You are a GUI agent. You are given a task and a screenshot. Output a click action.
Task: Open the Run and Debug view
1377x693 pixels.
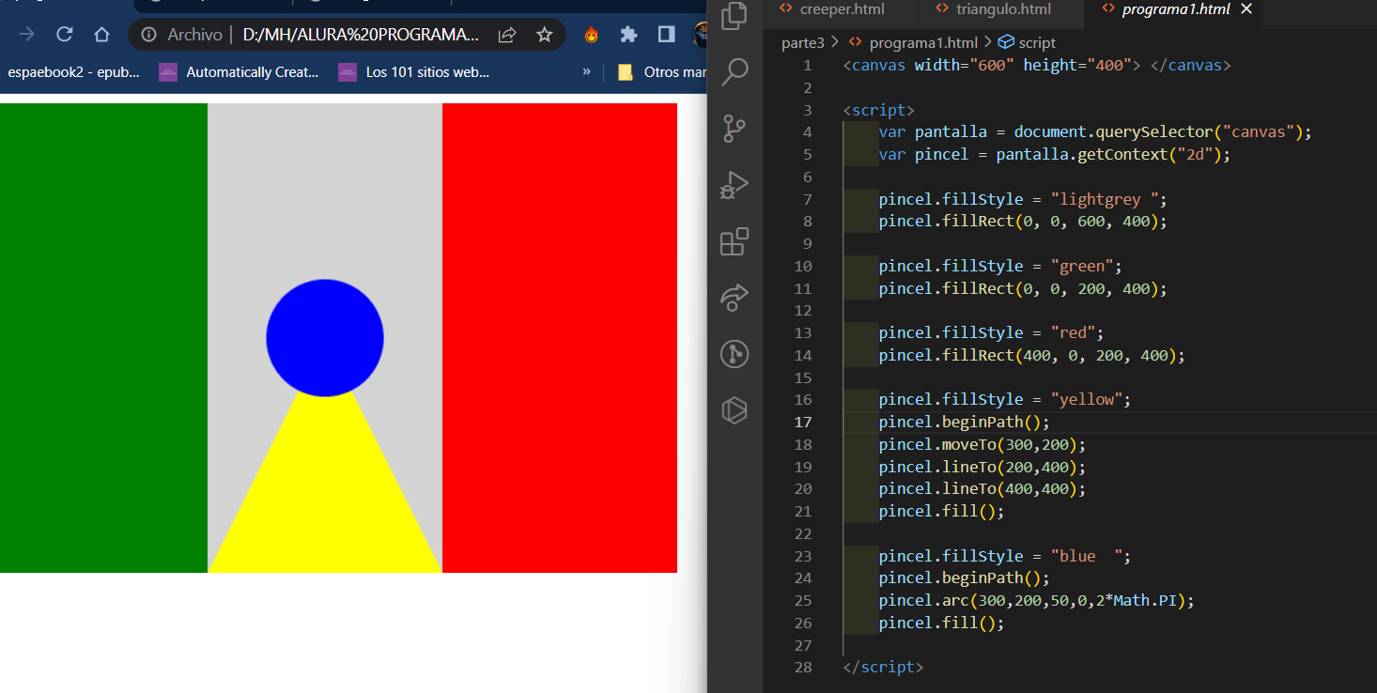point(734,185)
